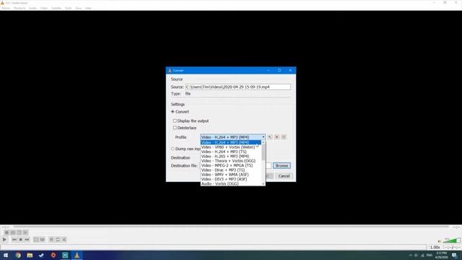Image resolution: width=462 pixels, height=260 pixels.
Task: Open the Tools menu
Action: (69, 8)
